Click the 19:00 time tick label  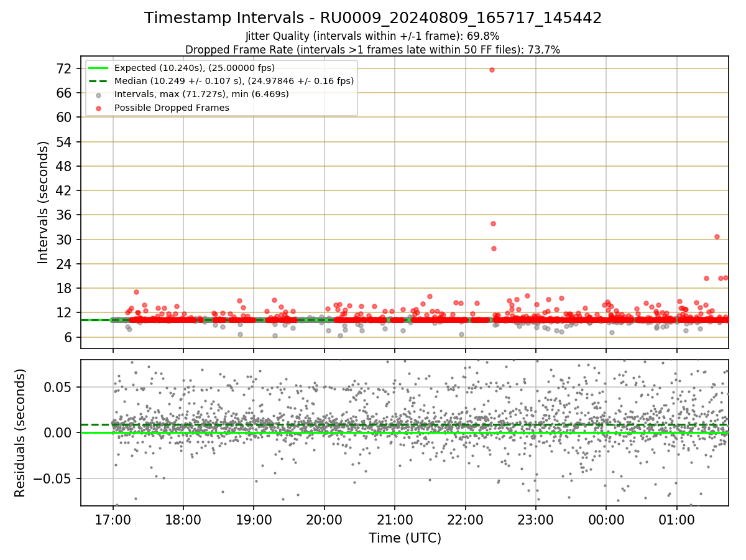(254, 520)
